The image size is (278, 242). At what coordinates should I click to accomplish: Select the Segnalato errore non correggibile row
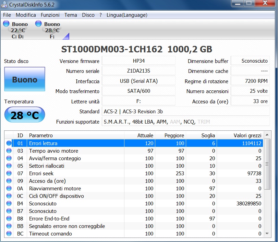click(x=134, y=226)
